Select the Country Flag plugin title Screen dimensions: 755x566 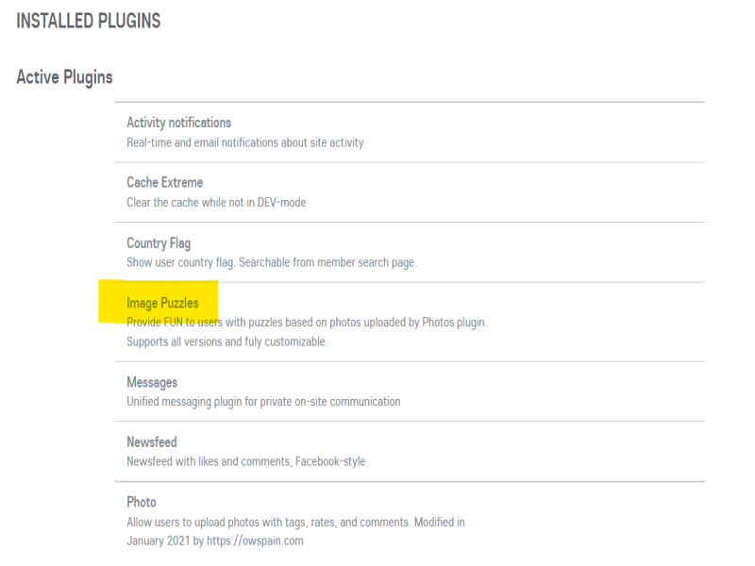(x=159, y=243)
